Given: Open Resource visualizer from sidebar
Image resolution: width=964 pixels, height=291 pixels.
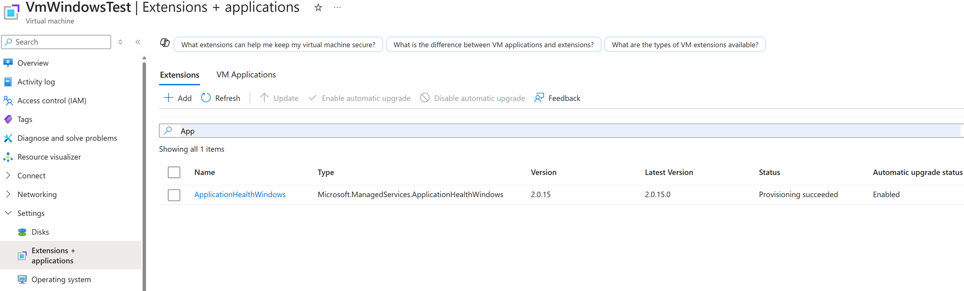Looking at the screenshot, I should click(48, 157).
